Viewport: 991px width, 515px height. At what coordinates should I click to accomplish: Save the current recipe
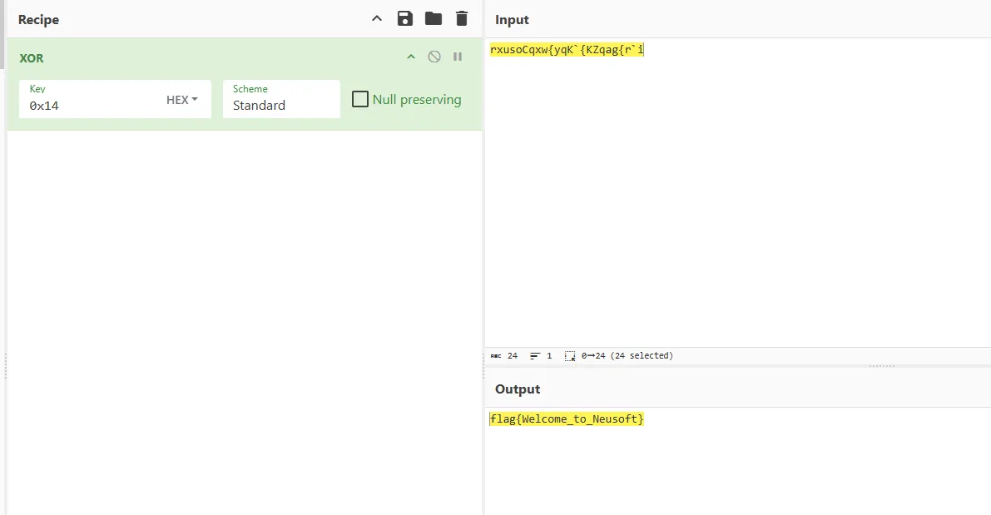[x=405, y=19]
